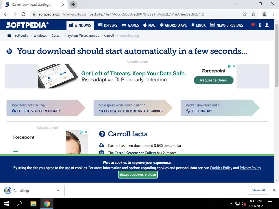Share this page icon in address bar

(x=244, y=14)
